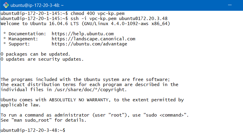Click the terminal app icon in title bar
This screenshot has width=243, height=133.
(x=5, y=5)
